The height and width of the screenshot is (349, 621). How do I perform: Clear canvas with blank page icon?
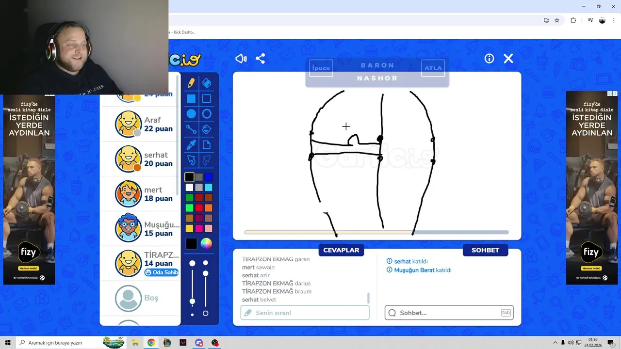[x=207, y=145]
